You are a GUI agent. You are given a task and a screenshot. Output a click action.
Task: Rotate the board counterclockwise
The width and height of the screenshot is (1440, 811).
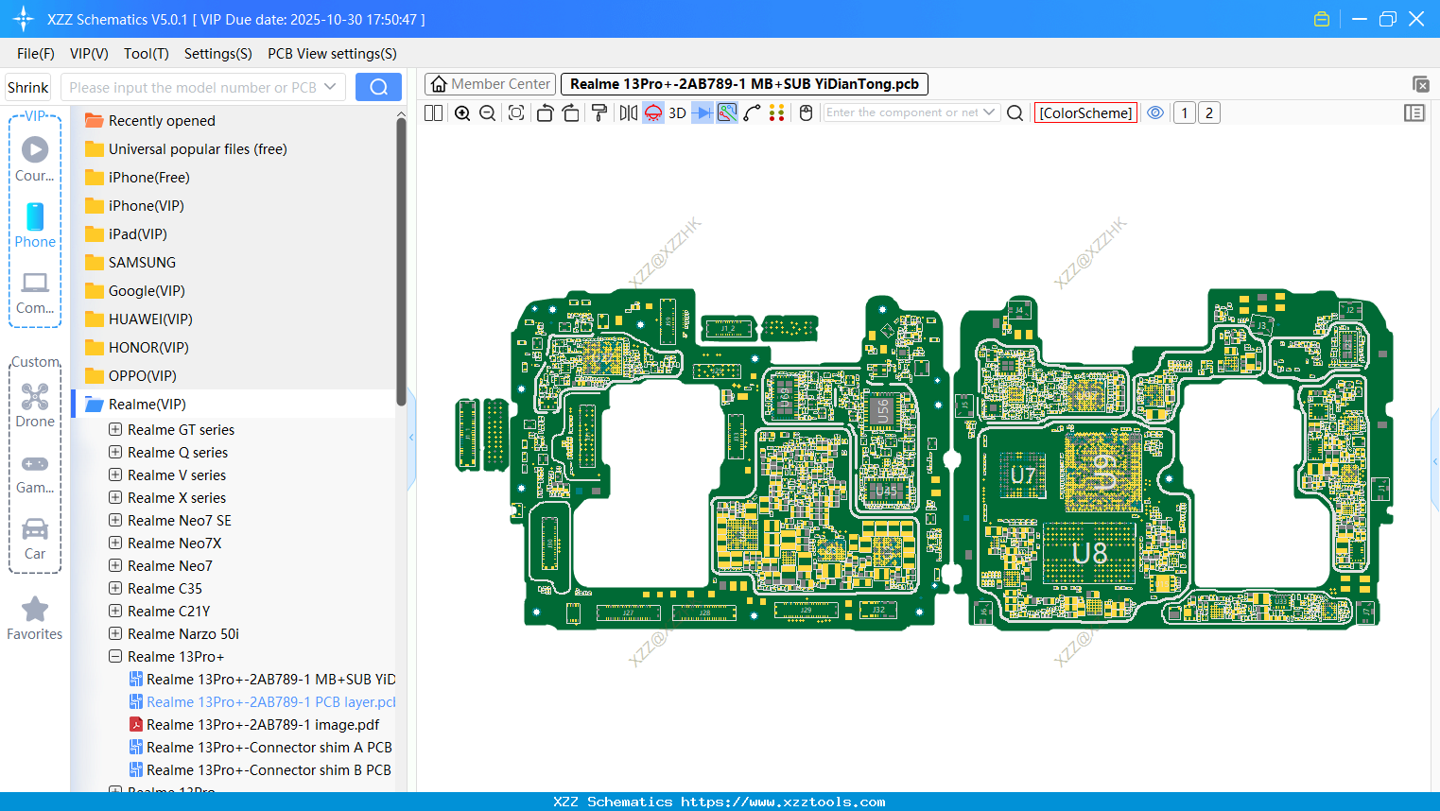(x=545, y=112)
